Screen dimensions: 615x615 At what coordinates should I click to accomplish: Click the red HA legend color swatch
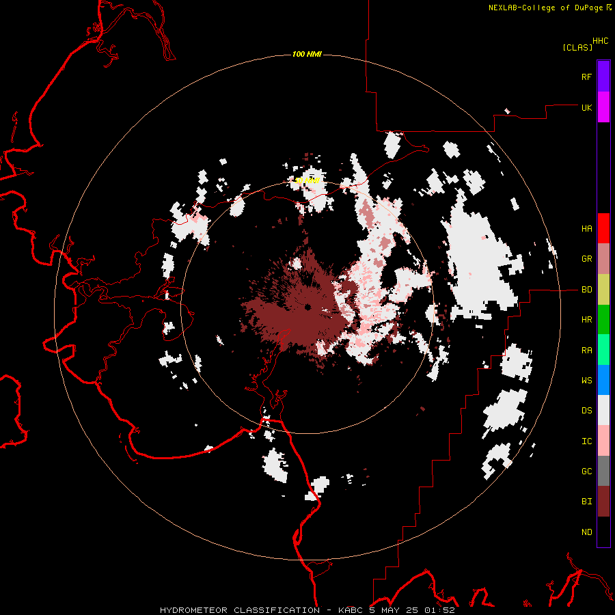coord(603,228)
